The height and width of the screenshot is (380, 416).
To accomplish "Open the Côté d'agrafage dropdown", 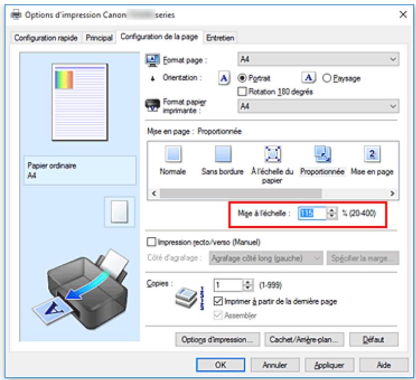I will coord(266,258).
